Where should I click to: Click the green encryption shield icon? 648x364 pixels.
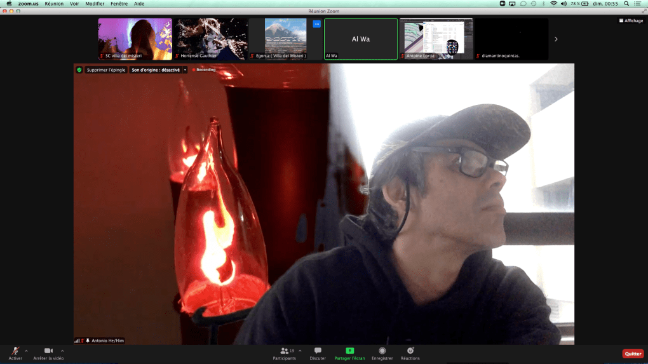pyautogui.click(x=79, y=70)
